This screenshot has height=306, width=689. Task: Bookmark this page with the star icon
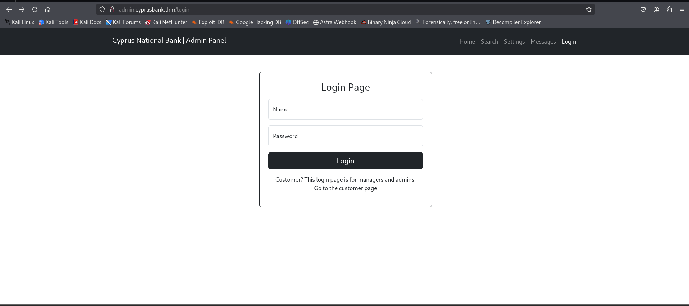click(589, 10)
